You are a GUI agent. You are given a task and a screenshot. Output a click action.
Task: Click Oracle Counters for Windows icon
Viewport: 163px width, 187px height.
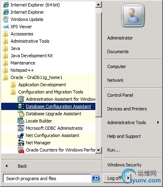coord(21,150)
